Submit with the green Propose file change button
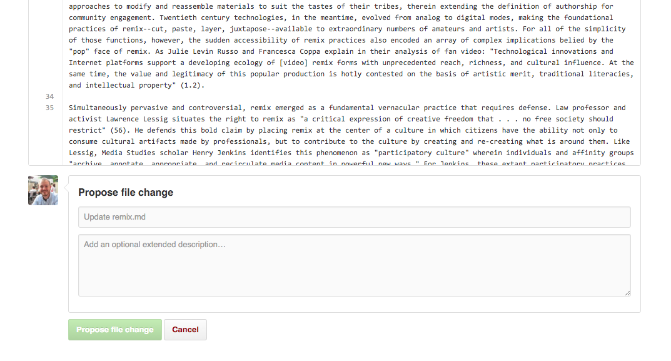Image resolution: width=671 pixels, height=361 pixels. (115, 330)
